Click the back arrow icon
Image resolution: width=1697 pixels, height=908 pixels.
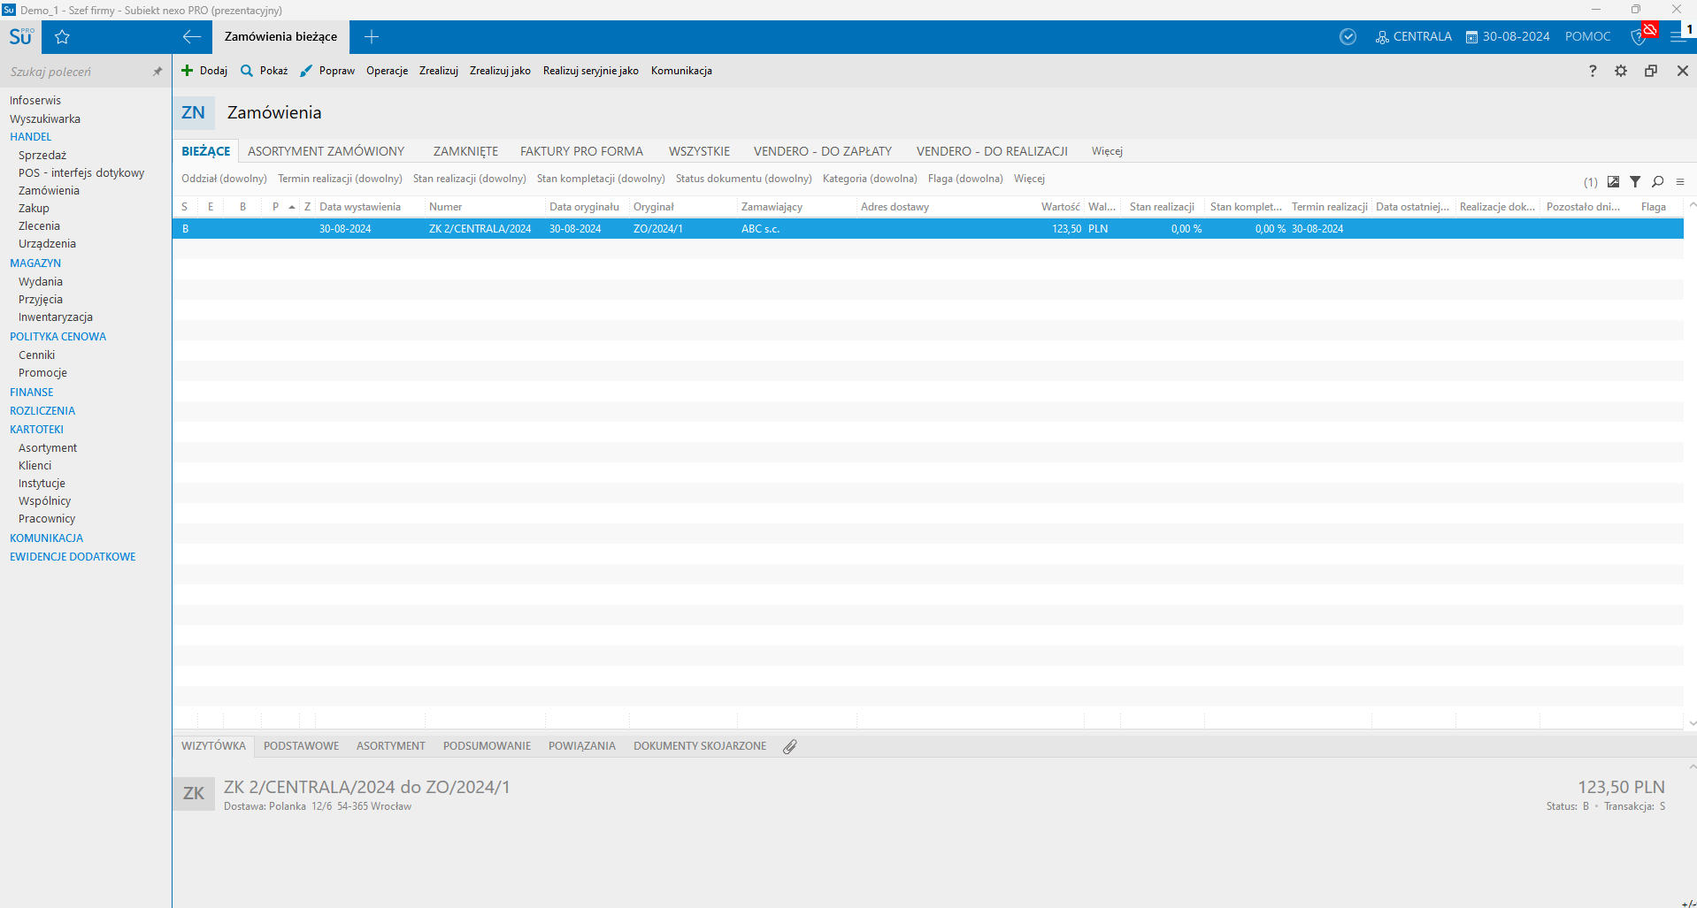[x=191, y=37]
